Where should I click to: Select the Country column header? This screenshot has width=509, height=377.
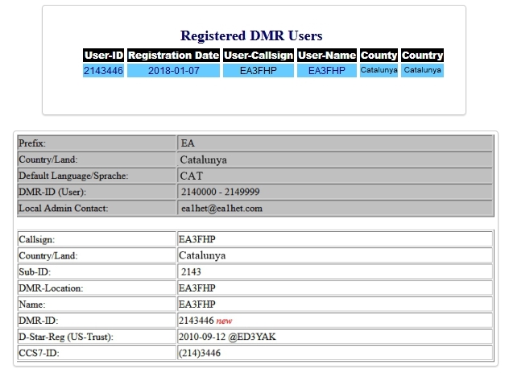(422, 56)
